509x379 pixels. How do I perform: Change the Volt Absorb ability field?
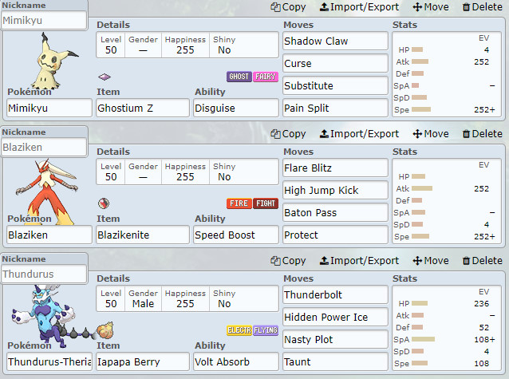[236, 361]
